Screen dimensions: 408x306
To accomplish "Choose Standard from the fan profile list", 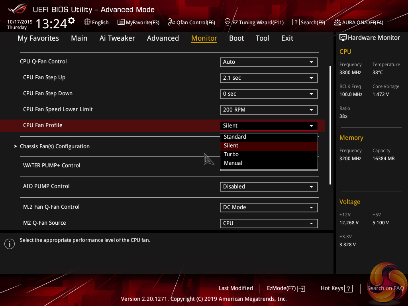I will 269,137.
